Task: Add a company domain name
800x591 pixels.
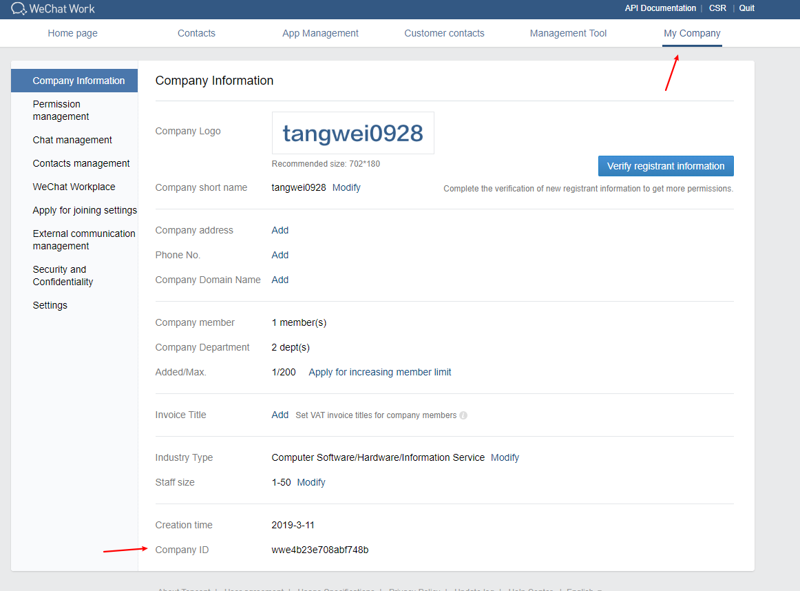Action: (x=280, y=280)
